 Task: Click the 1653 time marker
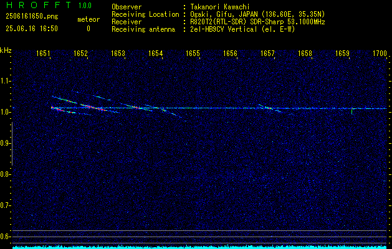tap(118, 53)
